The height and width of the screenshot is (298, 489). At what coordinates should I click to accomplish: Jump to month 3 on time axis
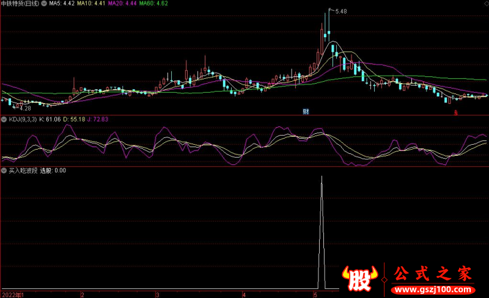point(158,294)
